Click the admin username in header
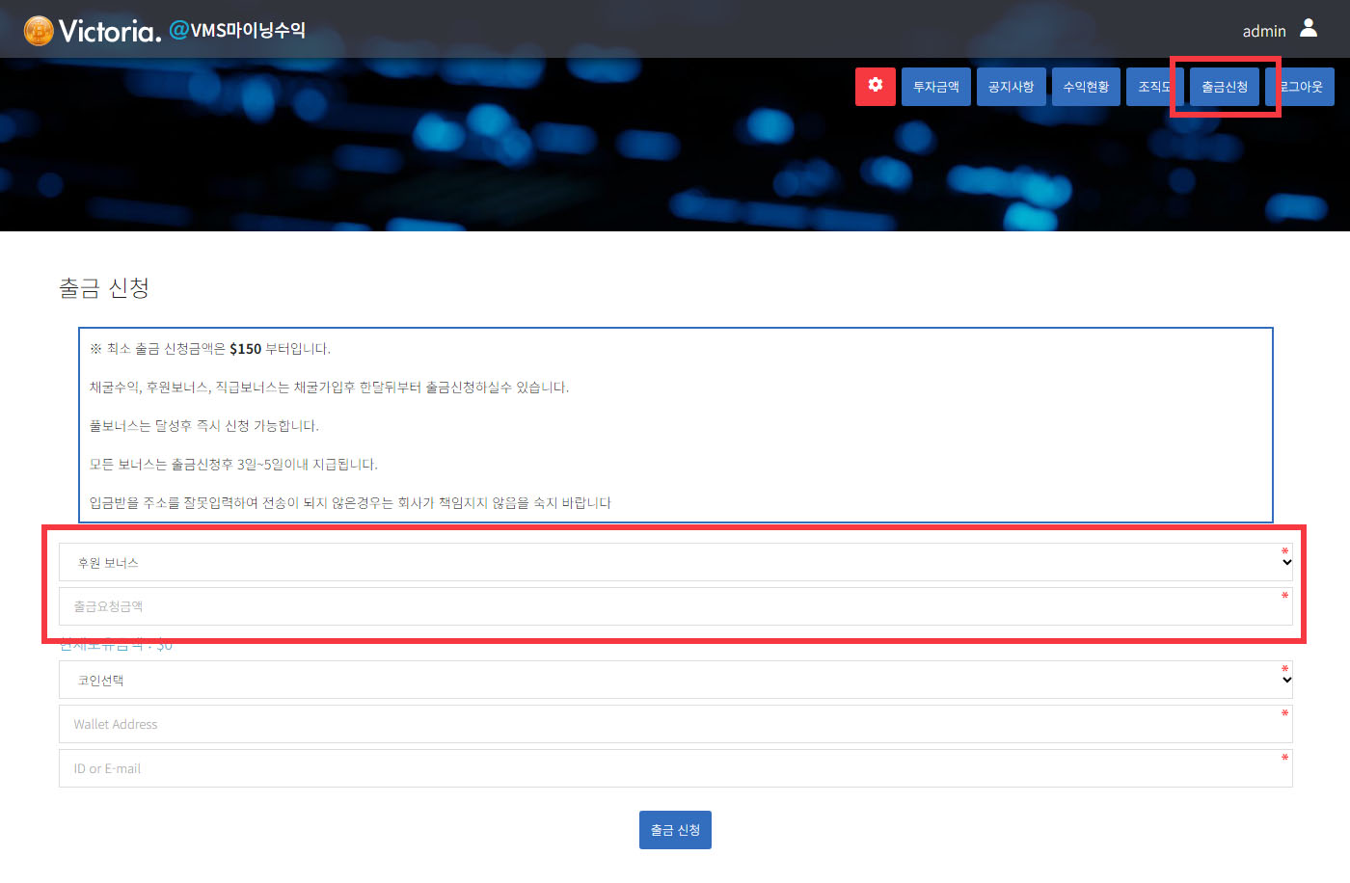This screenshot has width=1350, height=883. point(1263,31)
